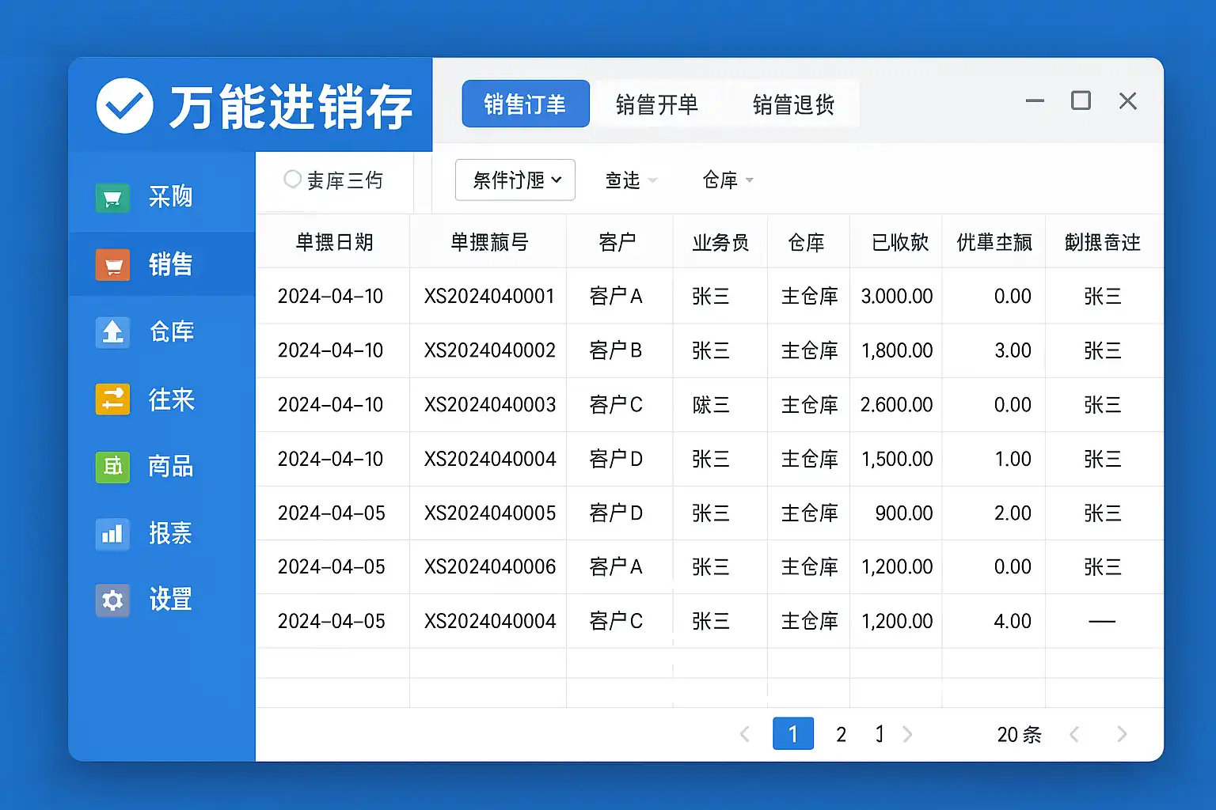Open Settings via the gear icon
The height and width of the screenshot is (810, 1216).
pos(112,600)
